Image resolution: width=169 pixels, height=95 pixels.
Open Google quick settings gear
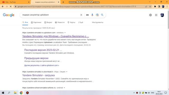(x=151, y=15)
